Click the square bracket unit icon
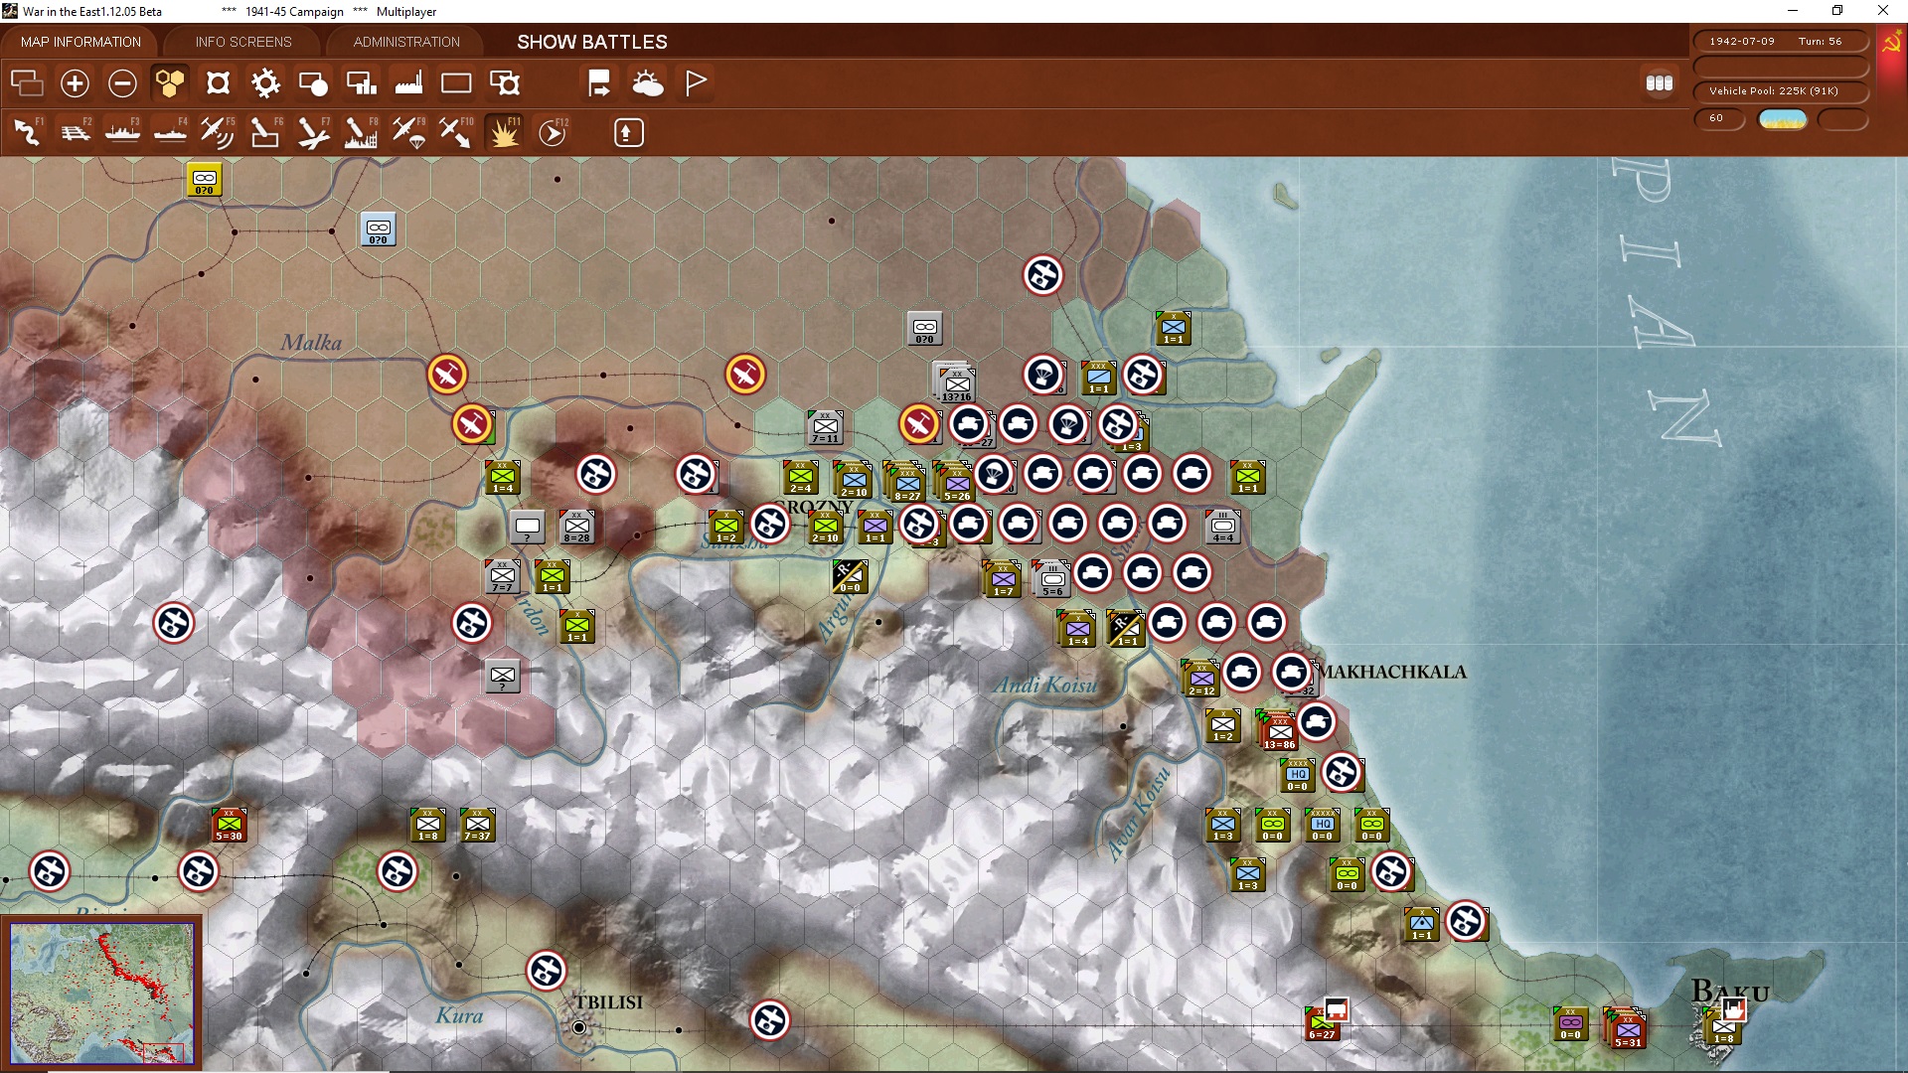This screenshot has height=1073, width=1908. tap(218, 83)
